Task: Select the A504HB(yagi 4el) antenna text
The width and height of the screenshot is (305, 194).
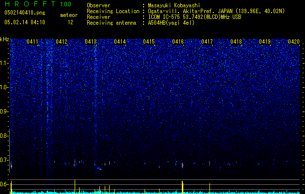Action: [171, 23]
